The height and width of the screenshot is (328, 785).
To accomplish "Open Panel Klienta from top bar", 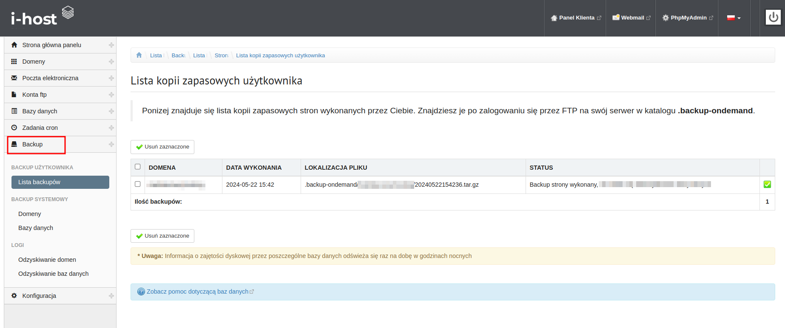I will coord(576,18).
